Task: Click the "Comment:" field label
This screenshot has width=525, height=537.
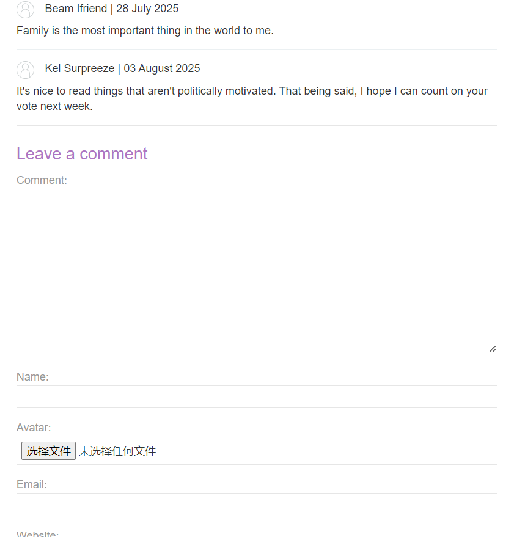Action: click(42, 180)
